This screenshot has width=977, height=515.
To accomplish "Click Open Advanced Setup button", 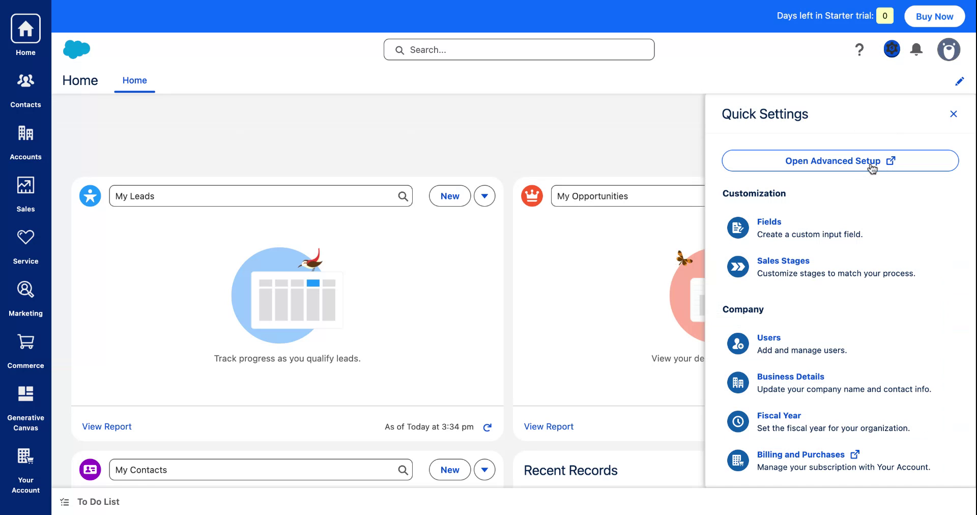I will click(x=840, y=161).
